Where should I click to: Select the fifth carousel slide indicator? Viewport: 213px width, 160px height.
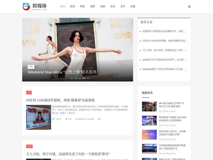pyautogui.click(x=88, y=78)
